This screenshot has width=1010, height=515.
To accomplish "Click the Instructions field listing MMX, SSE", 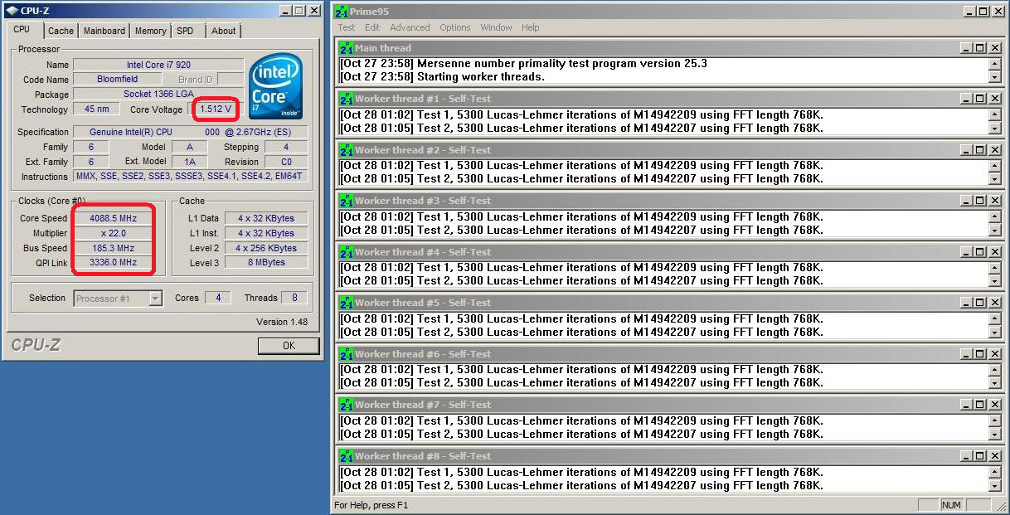I will (190, 177).
